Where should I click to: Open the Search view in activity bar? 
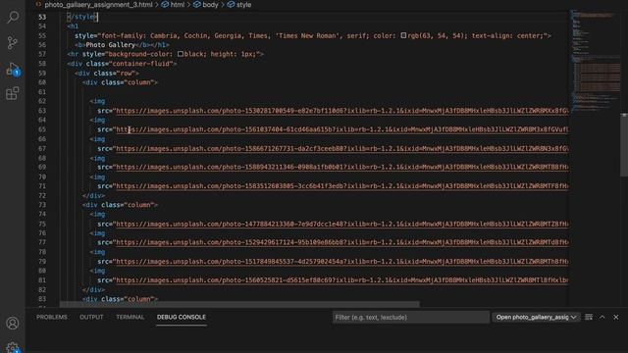coord(13,17)
